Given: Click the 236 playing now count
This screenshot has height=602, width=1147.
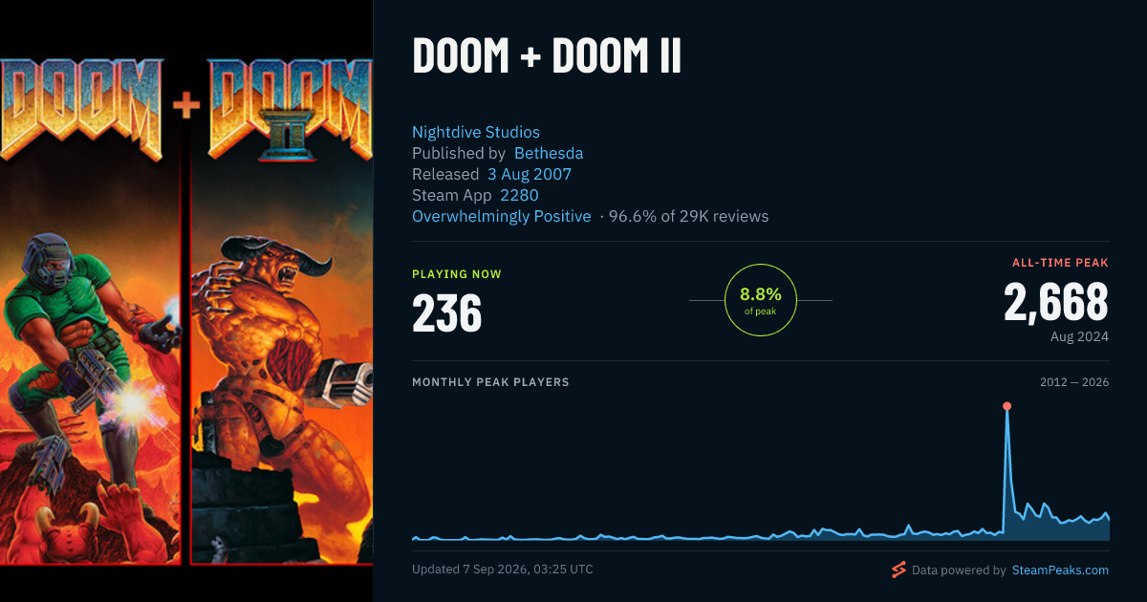Looking at the screenshot, I should click(x=446, y=312).
